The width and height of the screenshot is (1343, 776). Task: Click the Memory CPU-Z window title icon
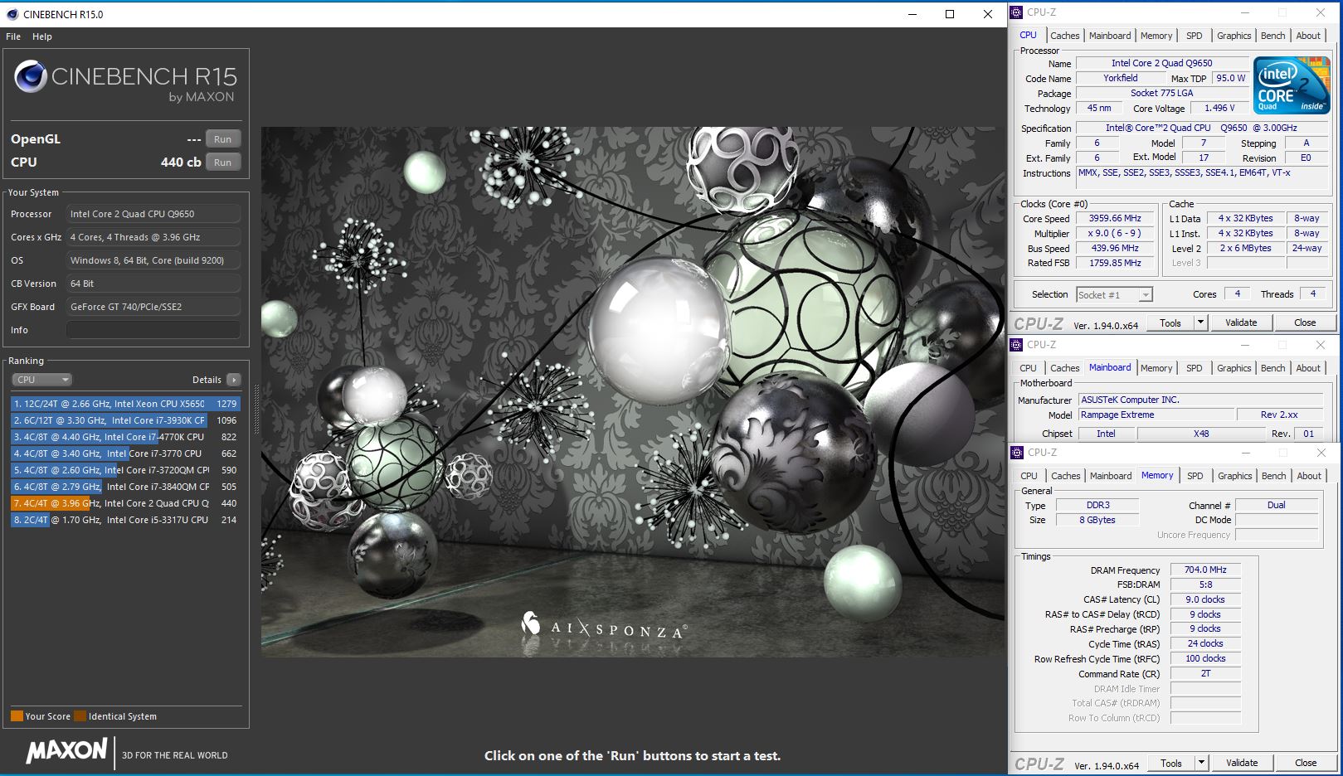coord(1018,453)
